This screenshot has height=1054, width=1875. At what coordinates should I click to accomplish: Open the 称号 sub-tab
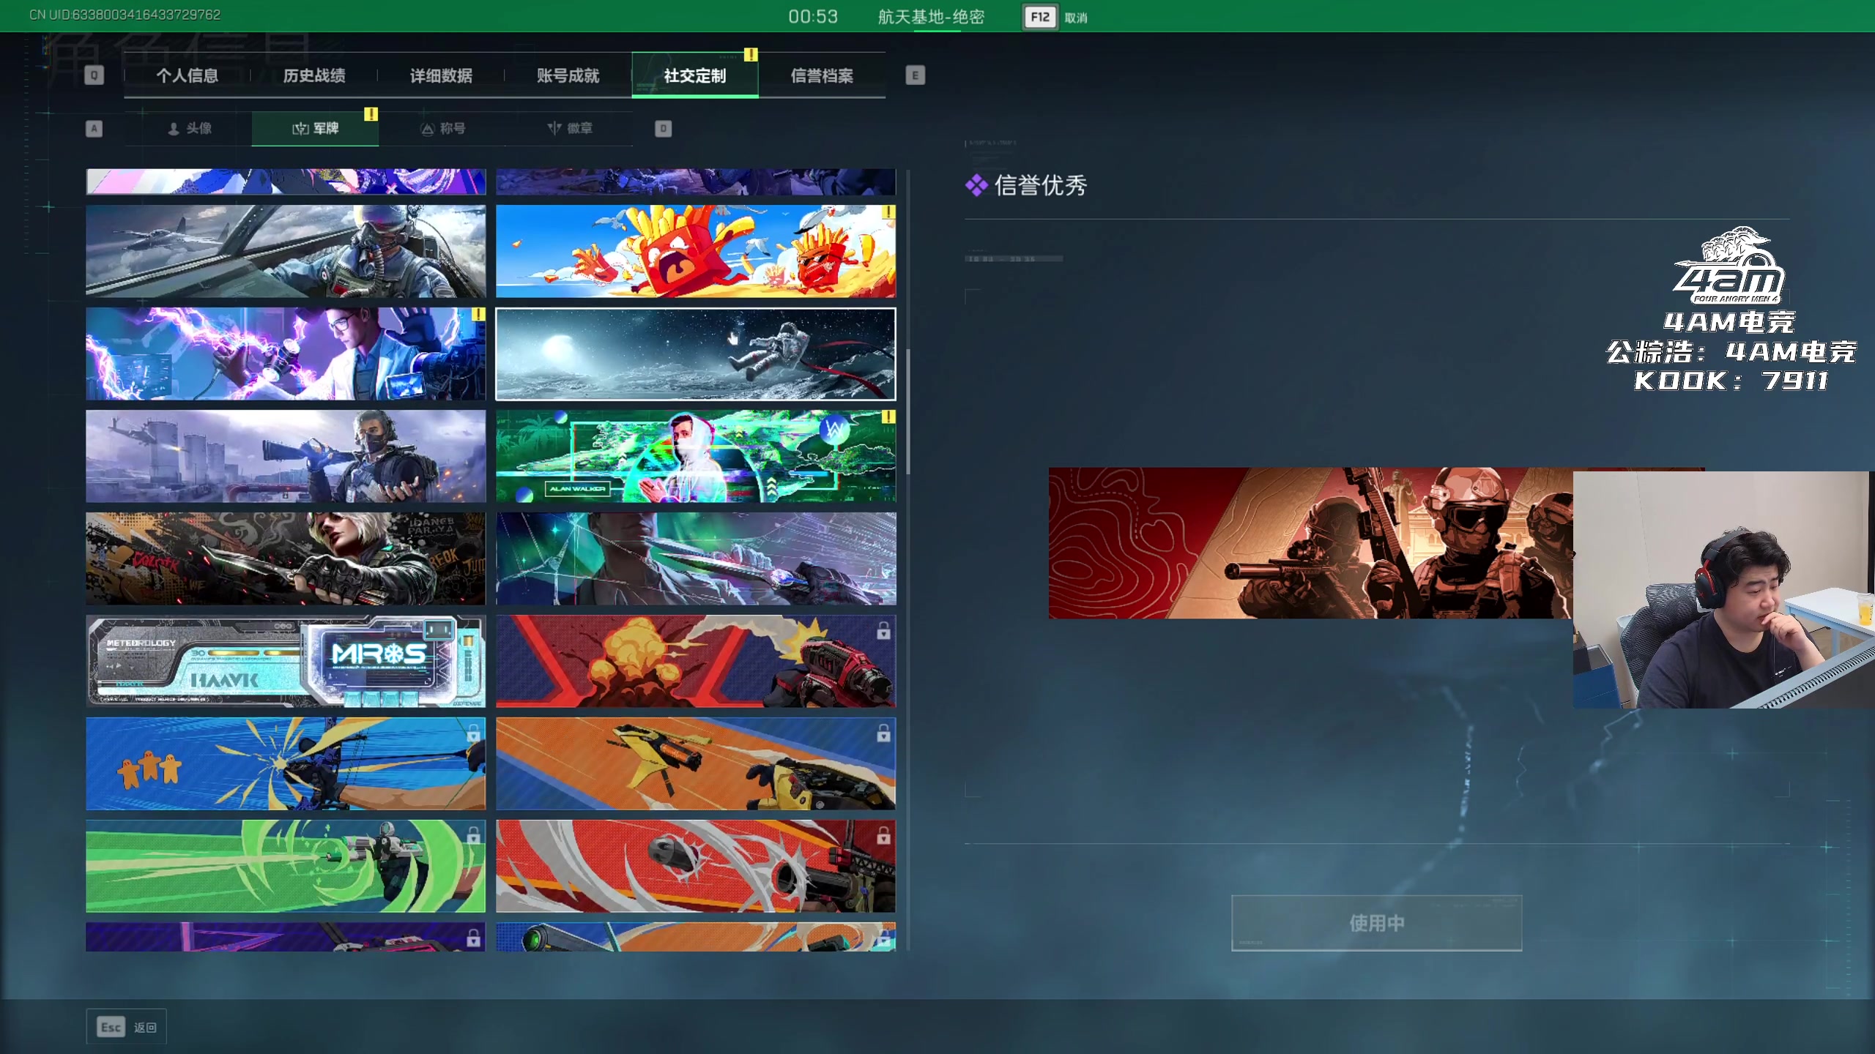coord(442,129)
